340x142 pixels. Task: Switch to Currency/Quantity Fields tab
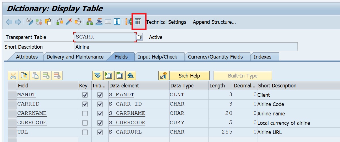215,57
